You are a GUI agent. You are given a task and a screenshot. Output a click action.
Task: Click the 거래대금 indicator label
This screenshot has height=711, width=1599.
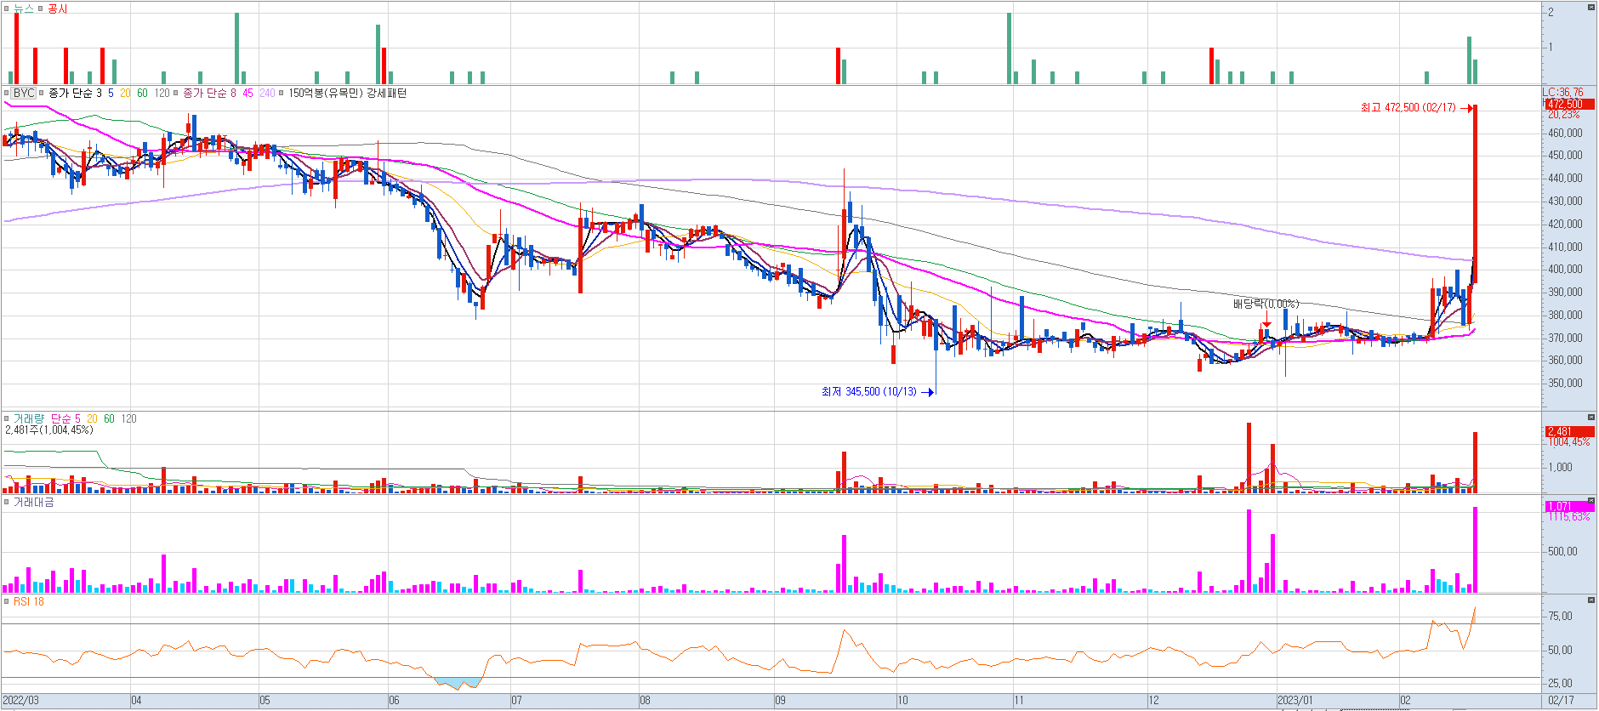34,503
